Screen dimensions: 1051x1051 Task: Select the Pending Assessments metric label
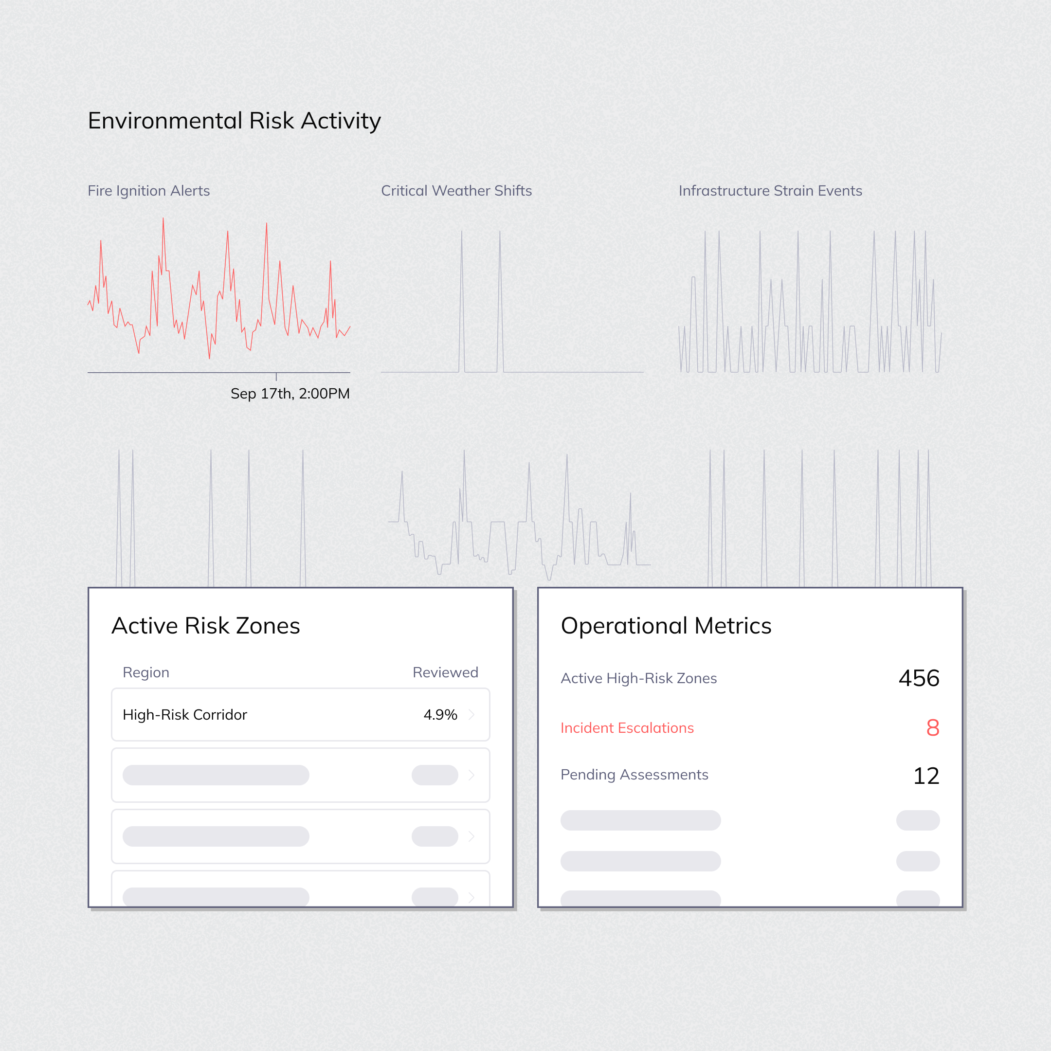[634, 775]
